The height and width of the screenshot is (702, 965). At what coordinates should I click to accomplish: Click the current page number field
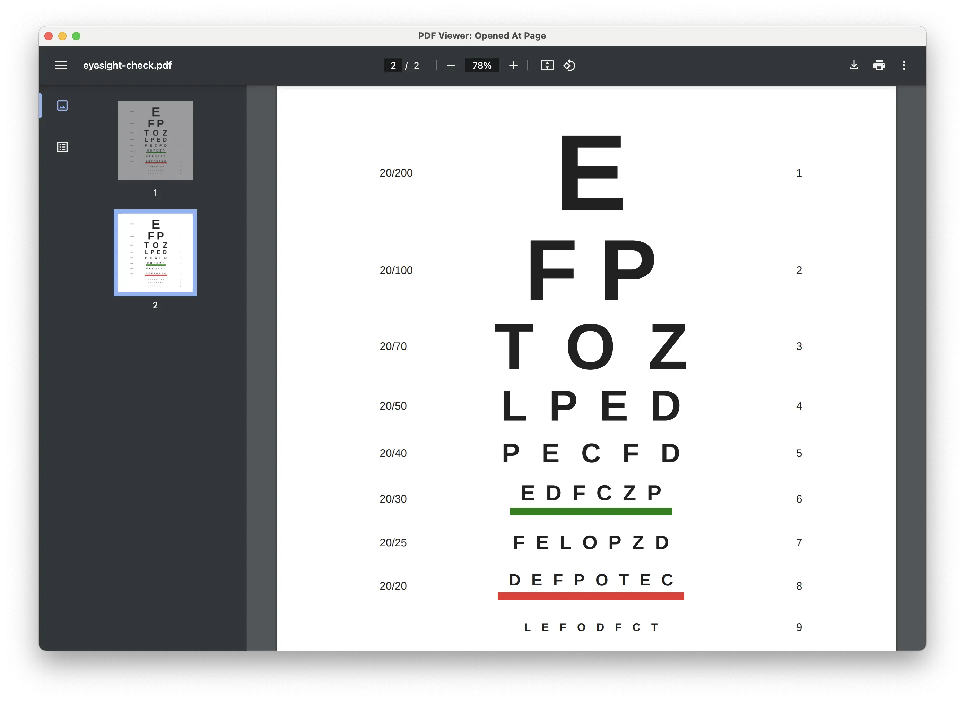point(393,65)
